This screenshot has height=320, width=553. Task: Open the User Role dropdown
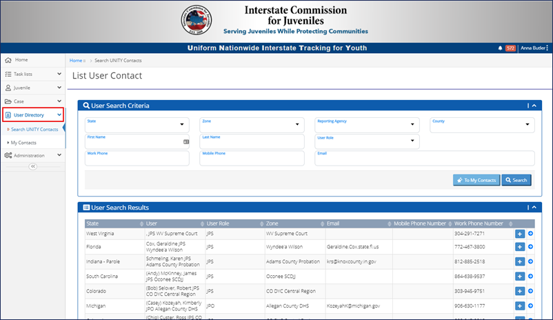coord(367,141)
